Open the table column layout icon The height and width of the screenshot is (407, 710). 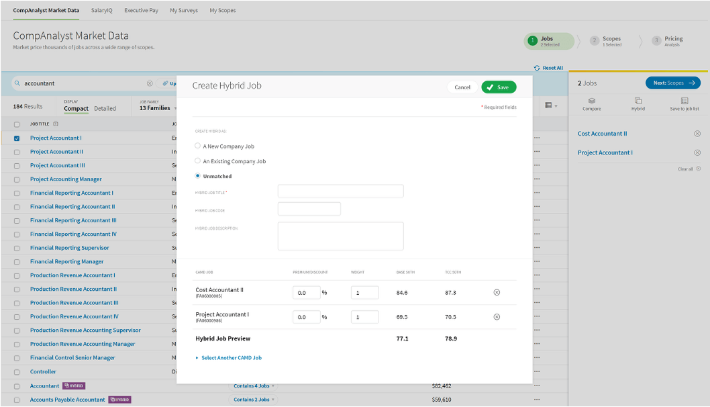[548, 105]
